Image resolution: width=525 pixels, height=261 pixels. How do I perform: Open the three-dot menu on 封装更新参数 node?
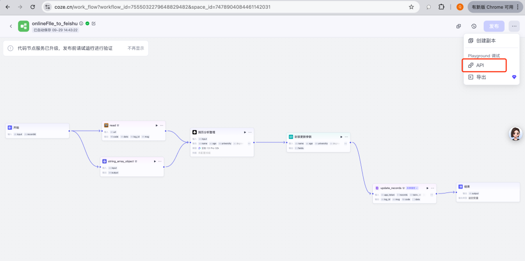(x=346, y=137)
